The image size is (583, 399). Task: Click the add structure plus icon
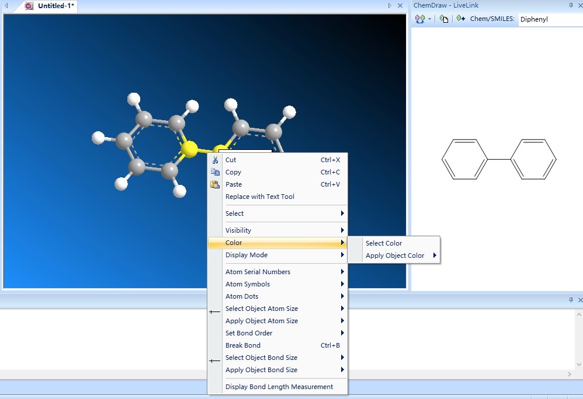[460, 19]
